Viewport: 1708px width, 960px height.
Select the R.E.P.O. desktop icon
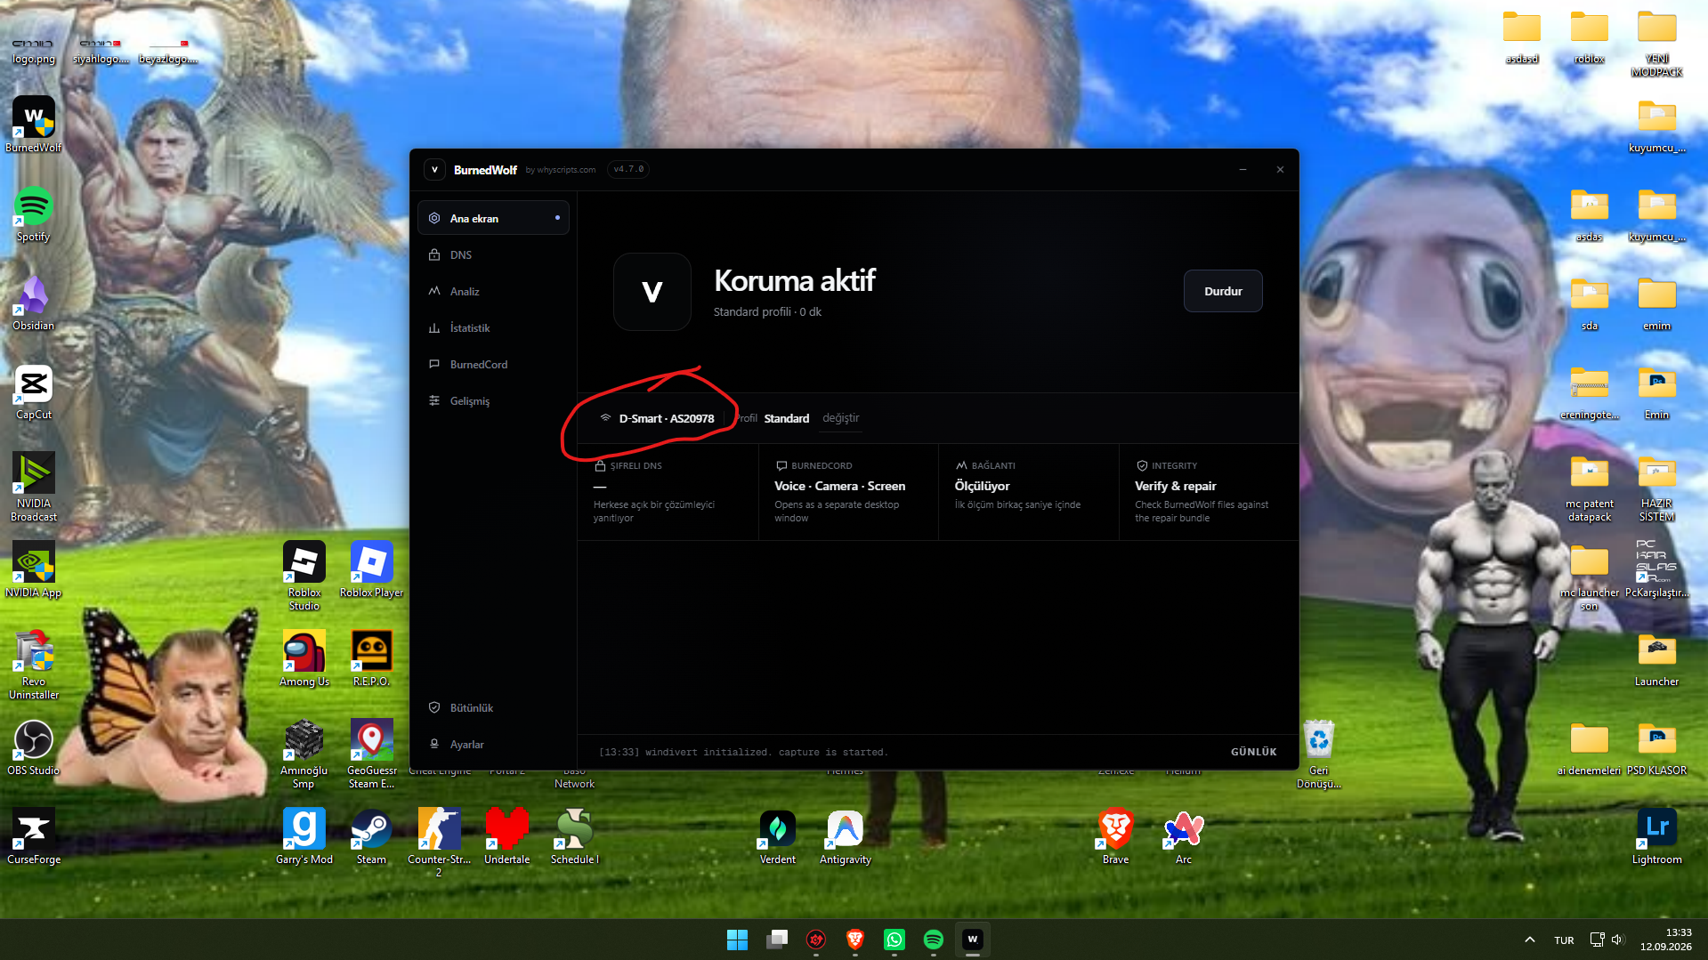pyautogui.click(x=372, y=658)
